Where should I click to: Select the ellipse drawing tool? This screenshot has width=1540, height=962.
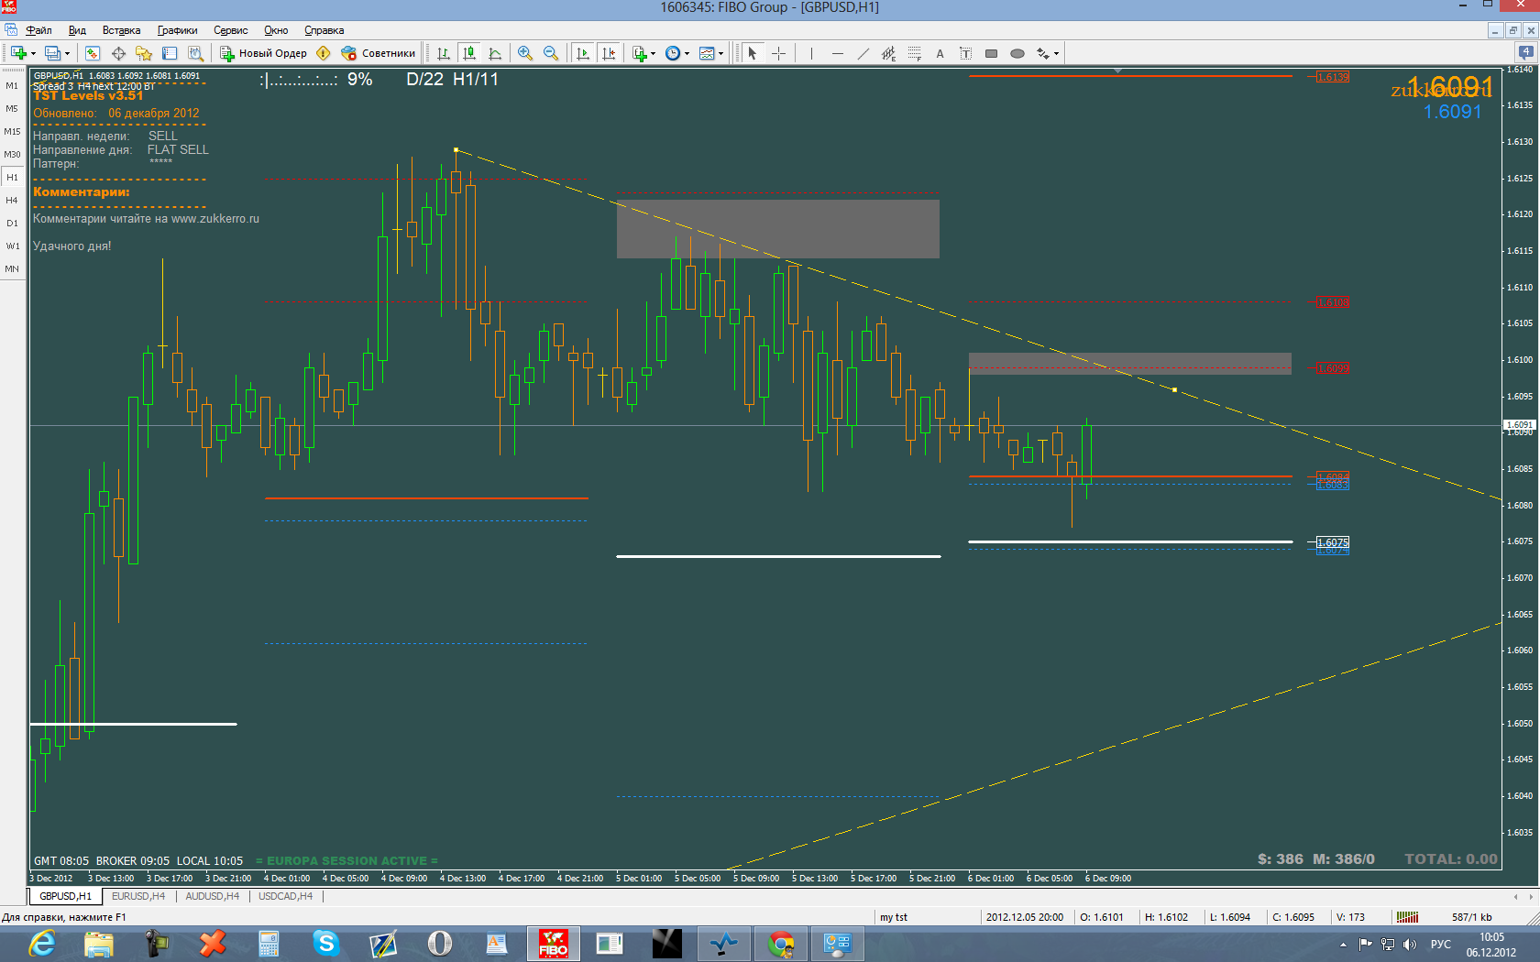point(1017,54)
